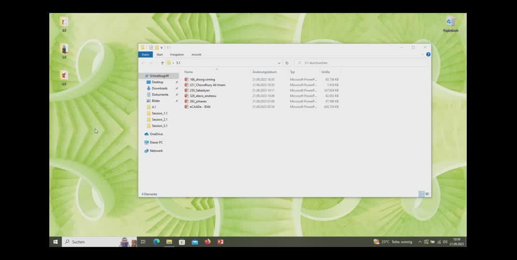
Task: Expand the address bar history dropdown
Action: pyautogui.click(x=279, y=63)
